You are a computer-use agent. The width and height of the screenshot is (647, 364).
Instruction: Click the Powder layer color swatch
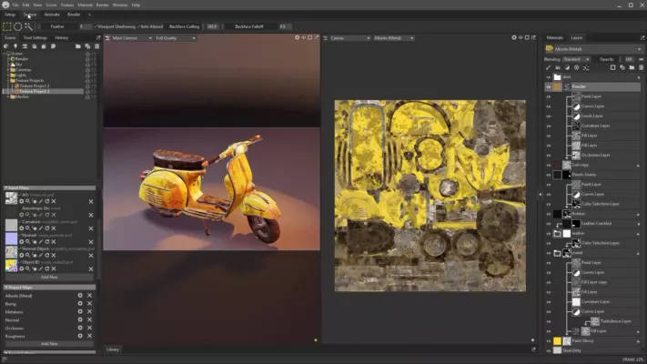pos(558,86)
